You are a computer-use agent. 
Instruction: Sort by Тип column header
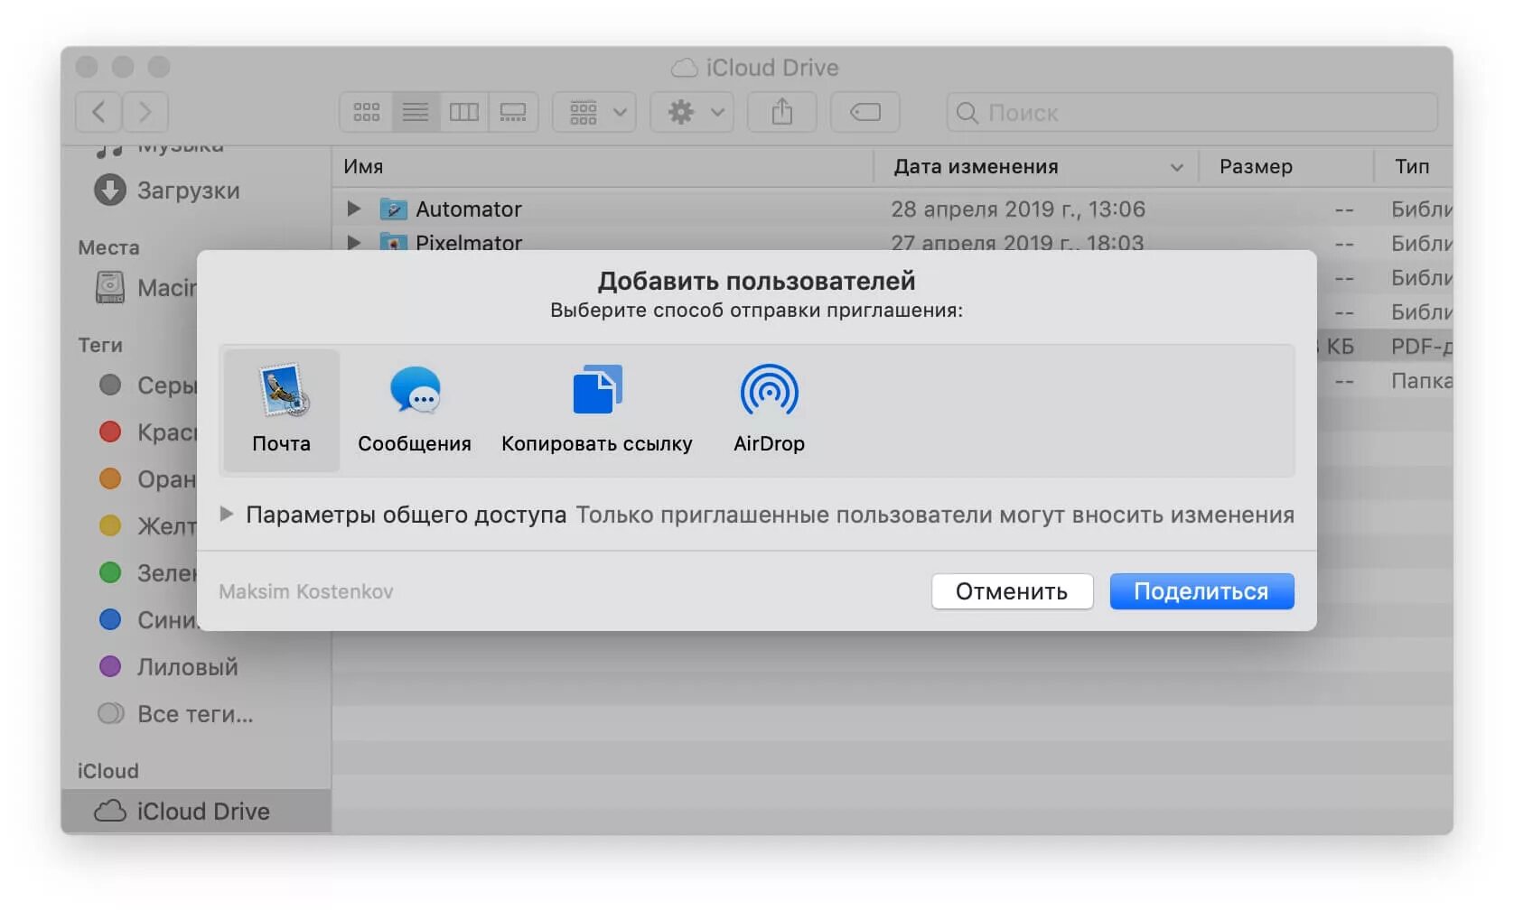click(1414, 167)
